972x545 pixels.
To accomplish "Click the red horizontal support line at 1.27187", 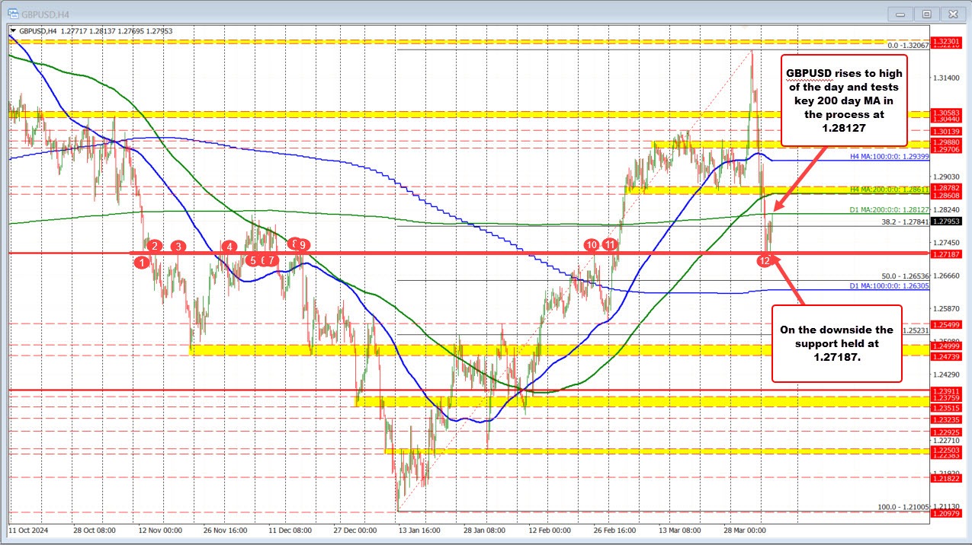I will (457, 252).
